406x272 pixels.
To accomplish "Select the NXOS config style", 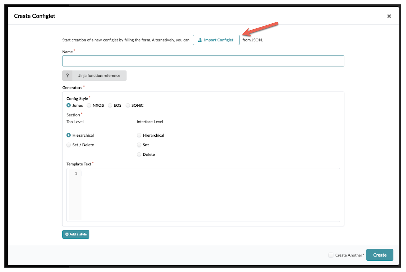I will coord(88,105).
